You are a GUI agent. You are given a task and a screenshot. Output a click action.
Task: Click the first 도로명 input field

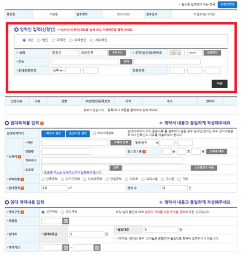(x=75, y=168)
